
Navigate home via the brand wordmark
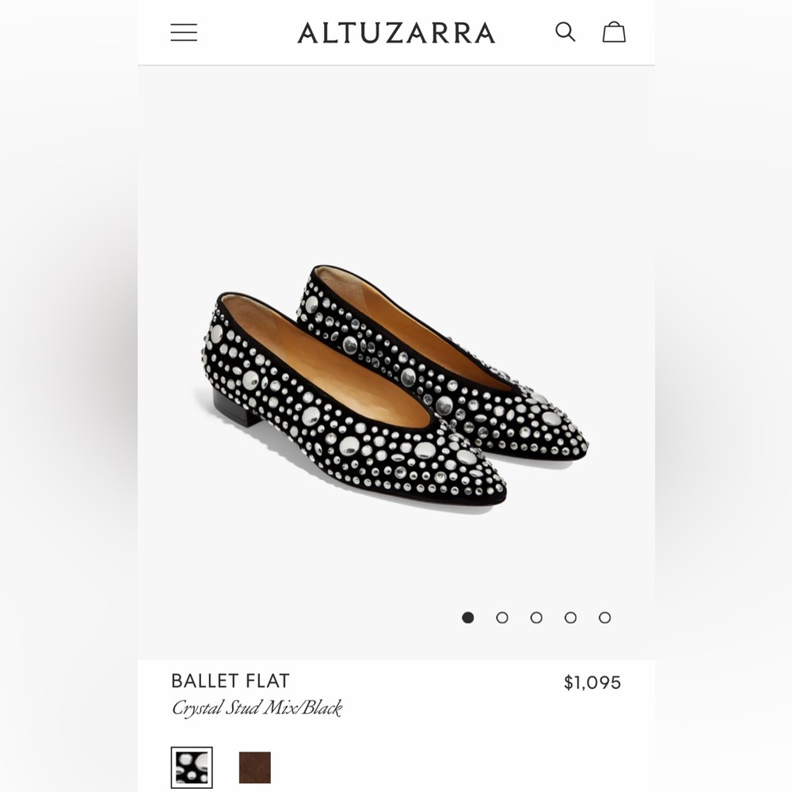pos(396,32)
